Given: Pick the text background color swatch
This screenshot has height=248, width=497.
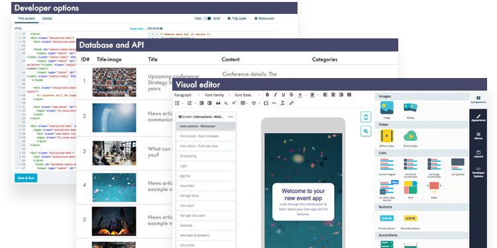Looking at the screenshot, I should pos(313,95).
